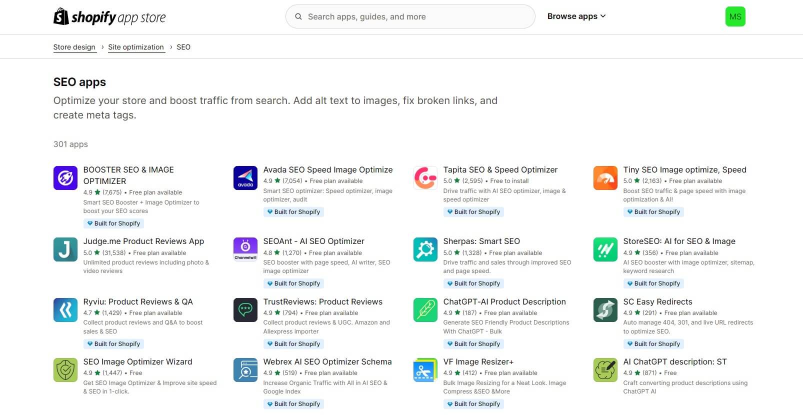
Task: Open StoreSEO: AI for SEO & Image title
Action: pyautogui.click(x=679, y=241)
